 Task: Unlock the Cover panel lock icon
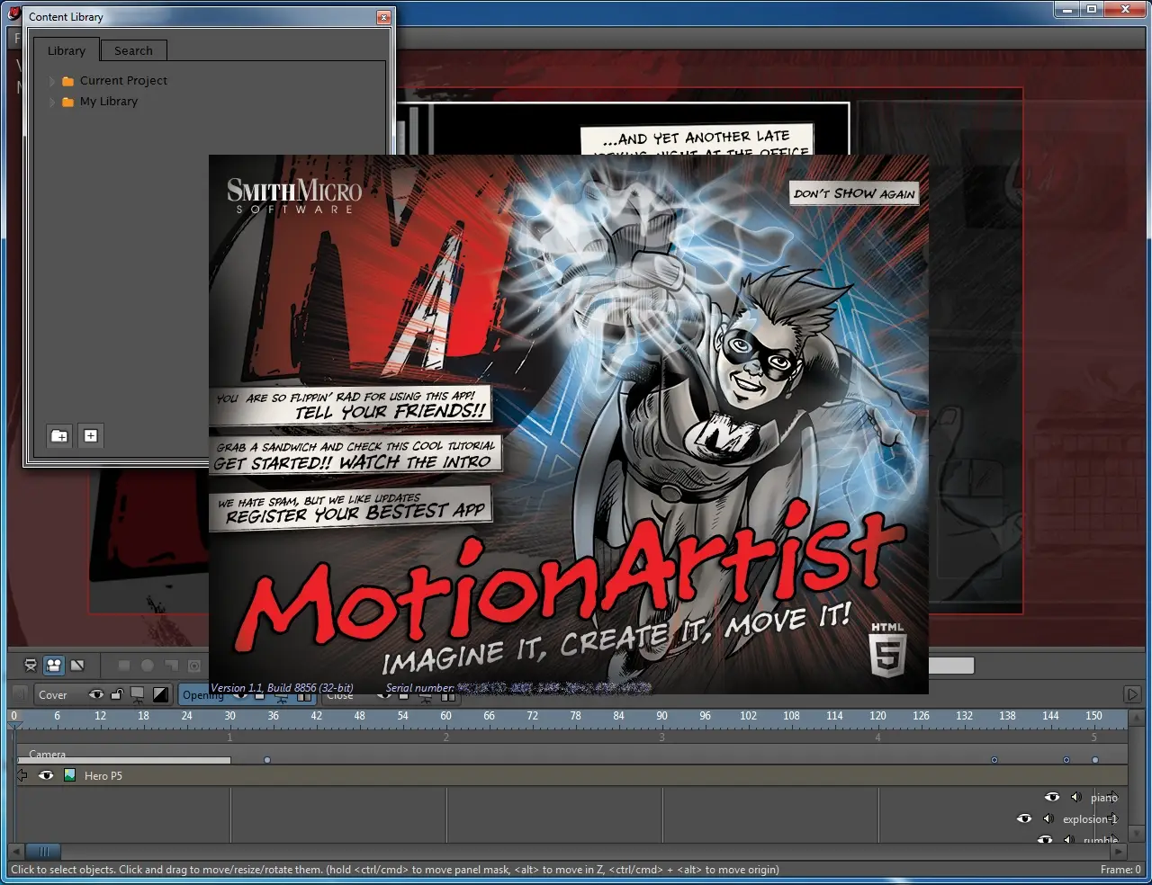point(116,694)
